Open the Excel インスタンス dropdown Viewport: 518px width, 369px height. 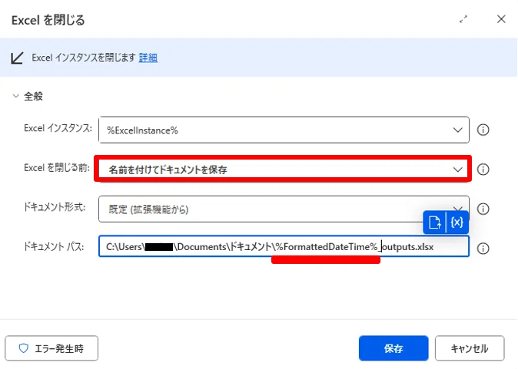point(284,130)
